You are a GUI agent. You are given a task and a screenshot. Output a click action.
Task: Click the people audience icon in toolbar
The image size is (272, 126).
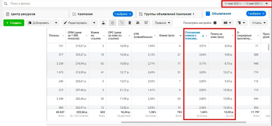138,23
